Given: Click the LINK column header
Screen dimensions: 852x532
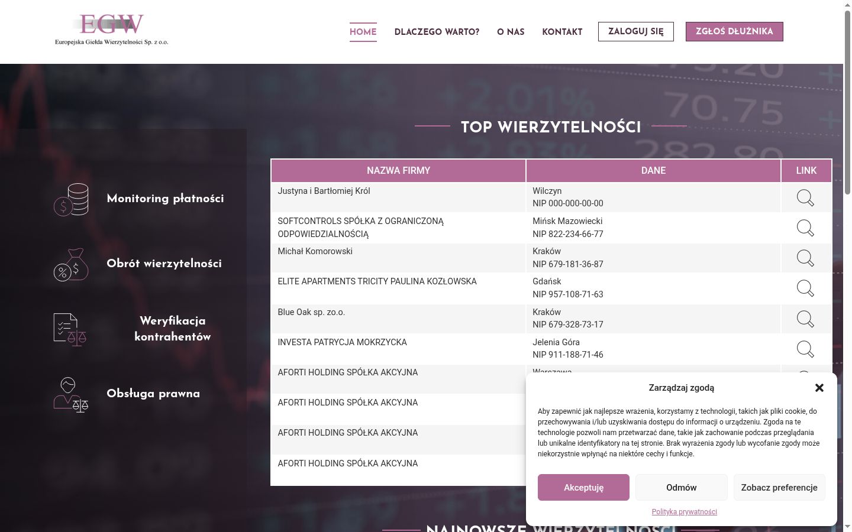Looking at the screenshot, I should pos(806,170).
